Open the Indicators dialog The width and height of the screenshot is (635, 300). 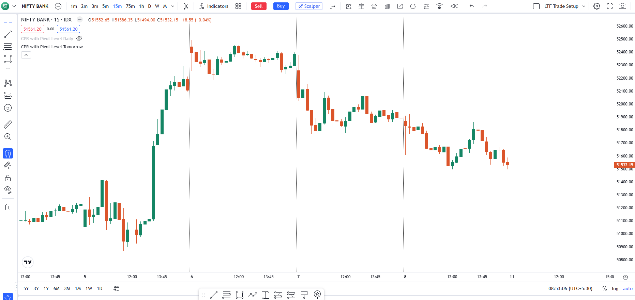click(x=214, y=6)
